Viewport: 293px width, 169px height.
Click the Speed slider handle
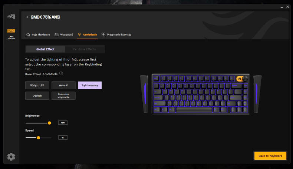tap(38, 138)
